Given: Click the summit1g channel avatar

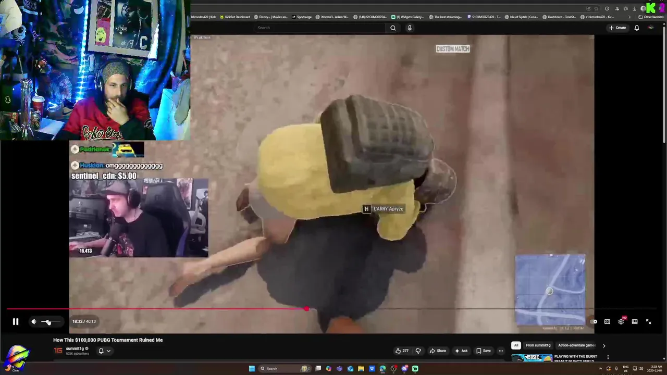Looking at the screenshot, I should (x=58, y=351).
